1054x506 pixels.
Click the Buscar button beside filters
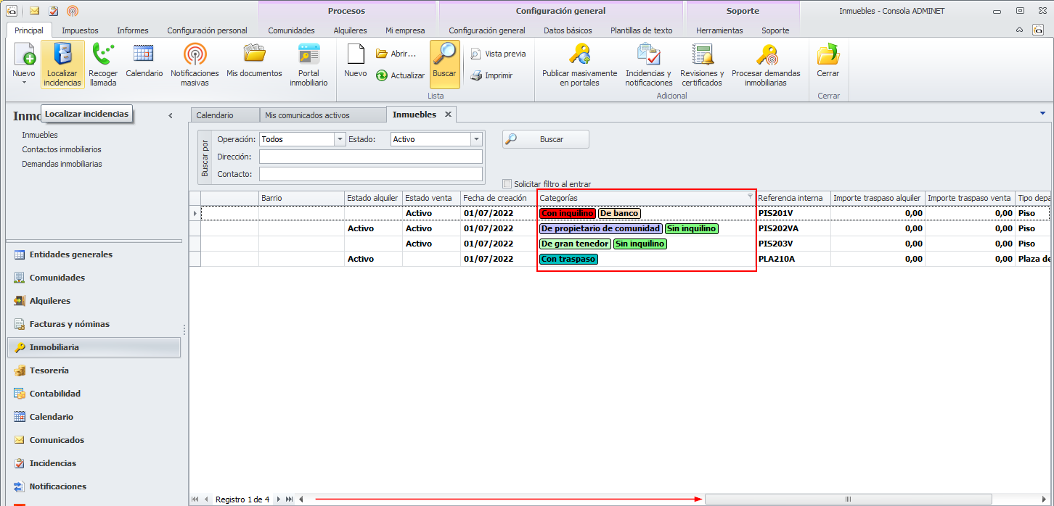click(546, 139)
